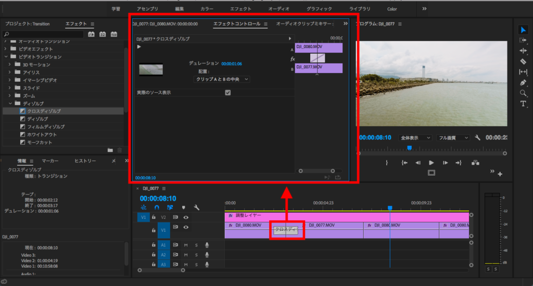This screenshot has width=533, height=286.
Task: Select the Type tool (T)
Action: point(523,104)
